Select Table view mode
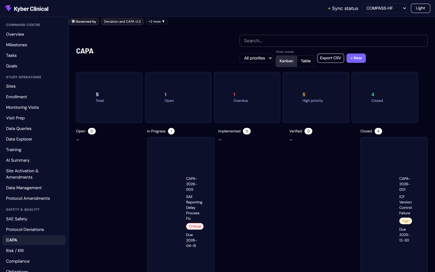Viewport: 435px width, 272px height. [x=306, y=61]
